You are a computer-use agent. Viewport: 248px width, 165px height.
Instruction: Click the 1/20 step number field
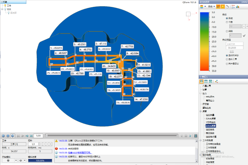click(38, 136)
